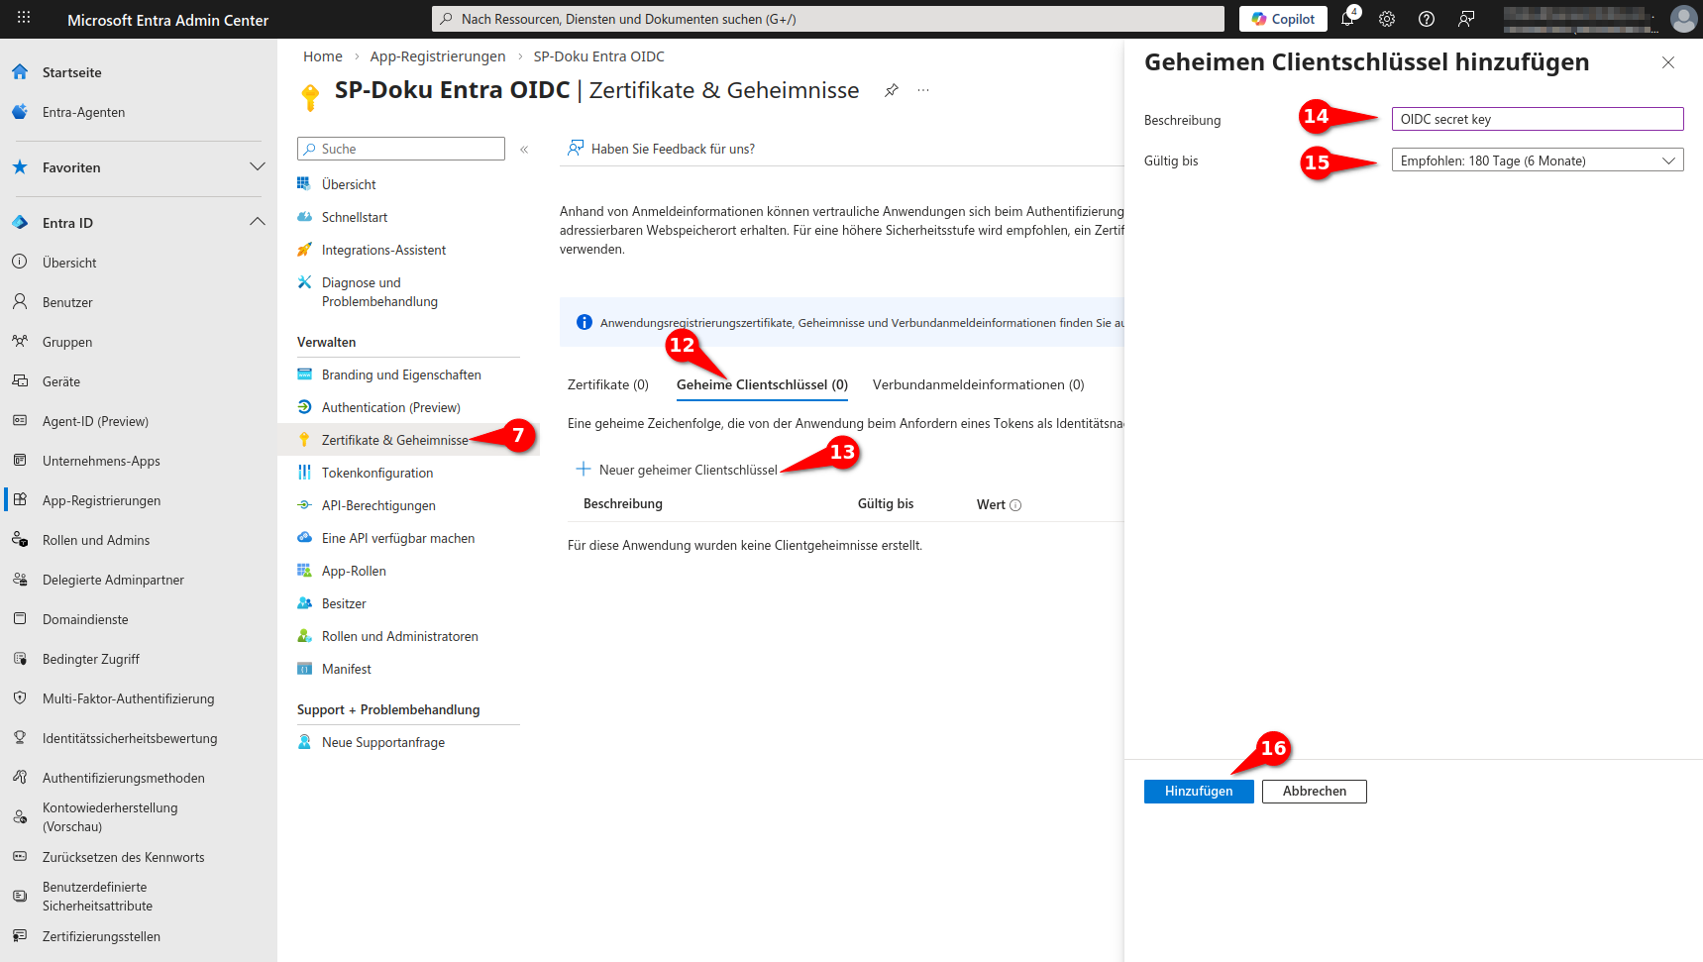The width and height of the screenshot is (1703, 962).
Task: Open API-Berechtigungen in the menu
Action: tap(378, 506)
